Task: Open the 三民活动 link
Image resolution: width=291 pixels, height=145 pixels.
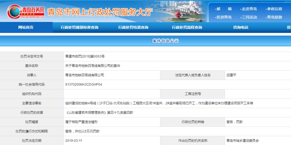Action: (248, 17)
